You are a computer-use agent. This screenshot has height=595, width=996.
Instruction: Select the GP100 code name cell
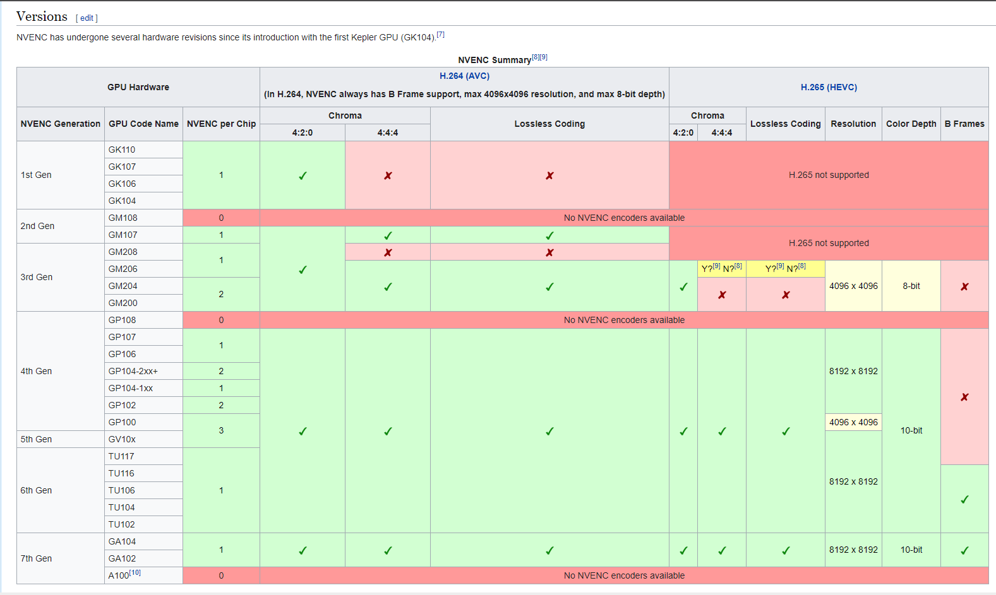pos(143,422)
